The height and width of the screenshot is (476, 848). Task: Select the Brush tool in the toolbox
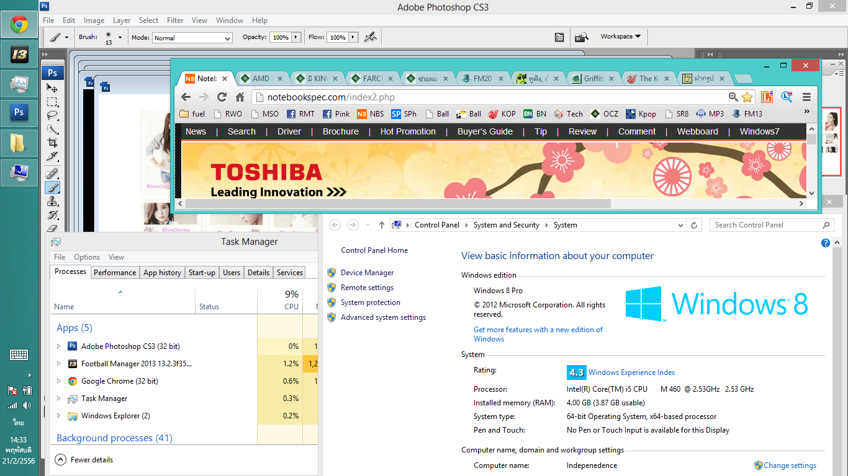[53, 187]
